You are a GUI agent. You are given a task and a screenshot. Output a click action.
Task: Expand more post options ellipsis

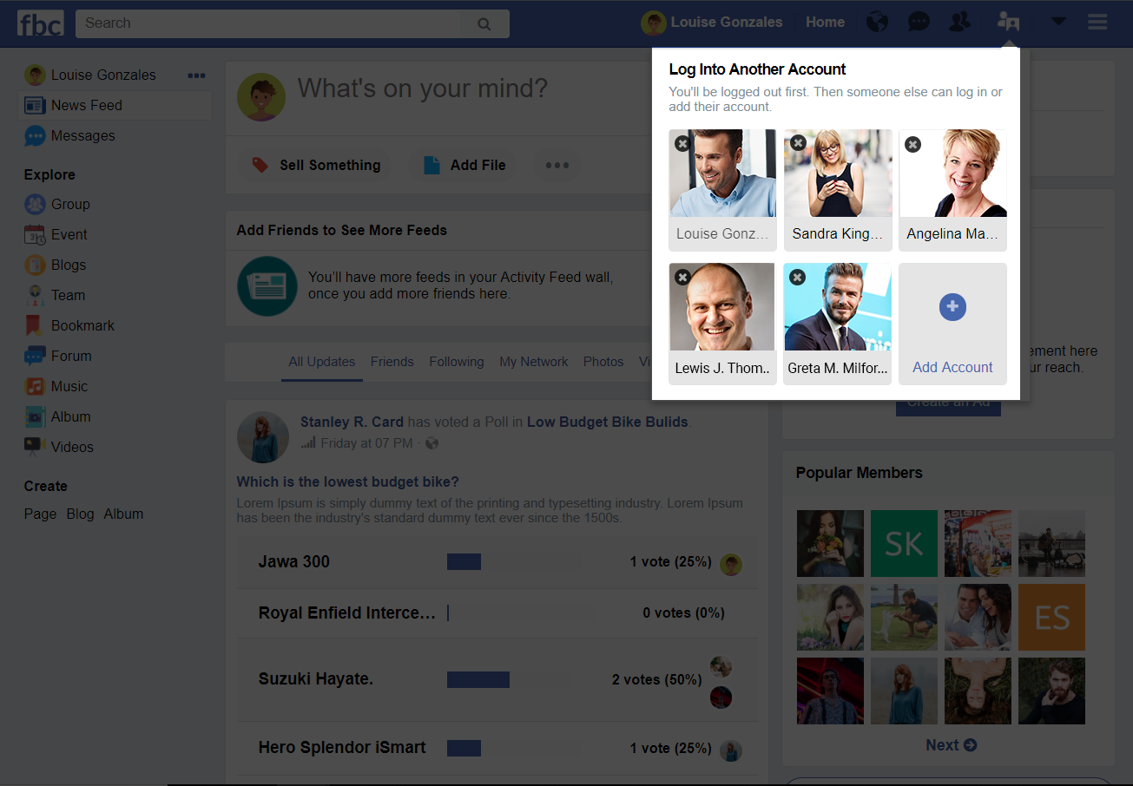pos(557,165)
